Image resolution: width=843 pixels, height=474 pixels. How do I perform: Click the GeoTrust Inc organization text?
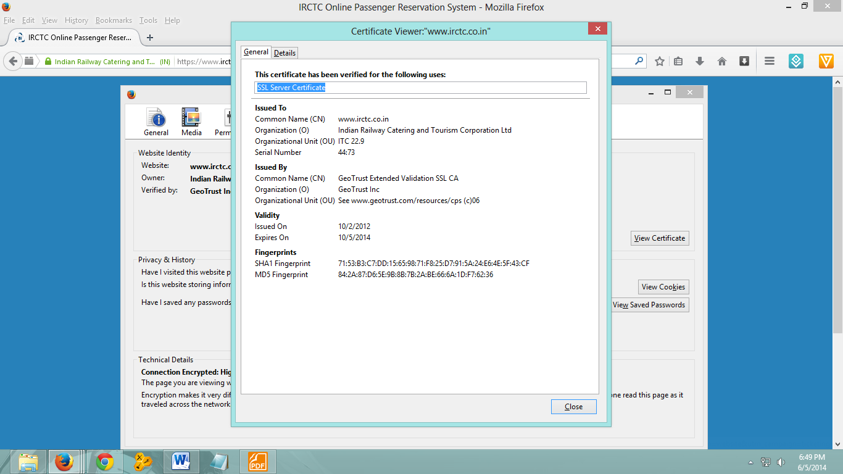359,189
